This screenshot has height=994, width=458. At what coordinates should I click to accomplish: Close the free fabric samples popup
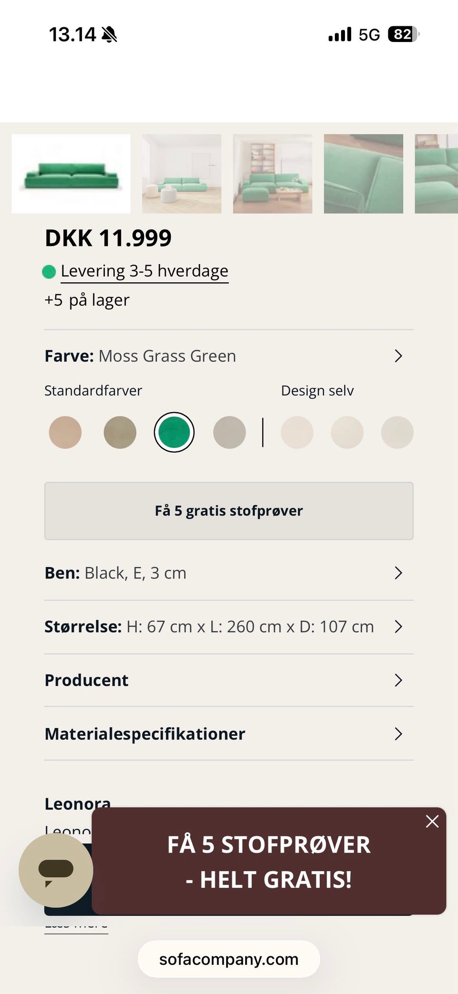[x=432, y=821]
